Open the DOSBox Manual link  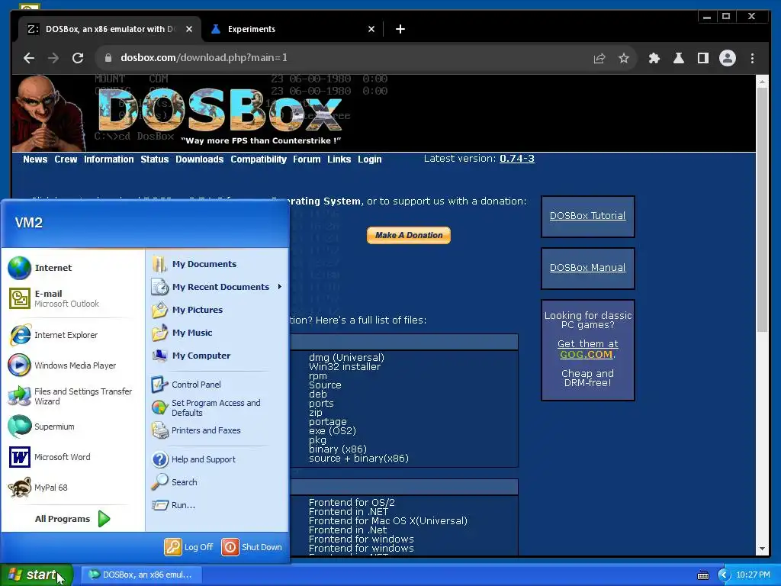pyautogui.click(x=587, y=268)
